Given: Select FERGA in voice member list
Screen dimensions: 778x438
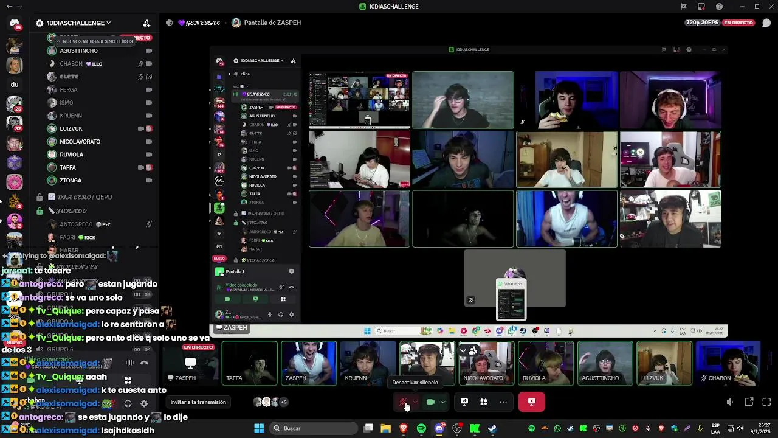Looking at the screenshot, I should (x=100, y=90).
